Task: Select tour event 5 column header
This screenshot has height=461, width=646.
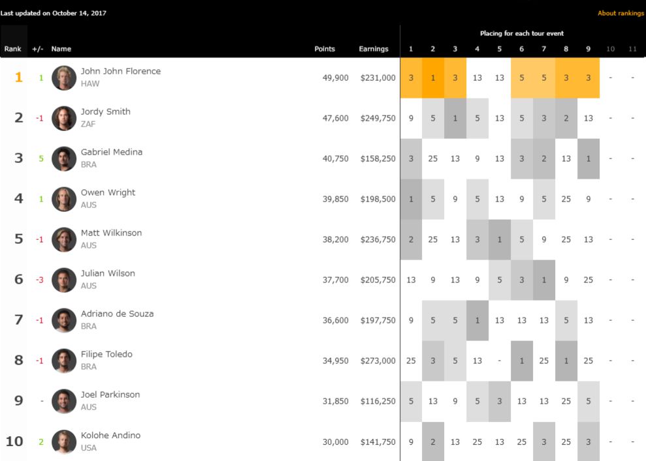Action: click(500, 49)
